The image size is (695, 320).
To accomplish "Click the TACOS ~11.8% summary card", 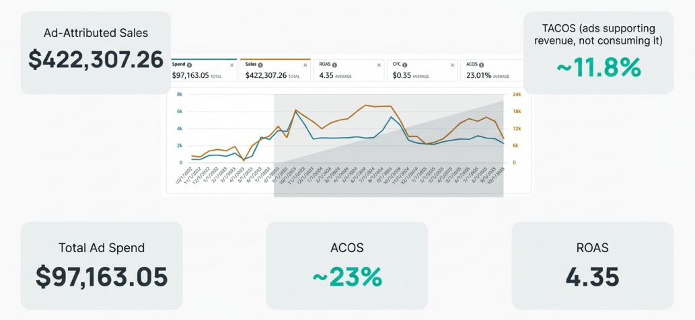I will [x=598, y=52].
